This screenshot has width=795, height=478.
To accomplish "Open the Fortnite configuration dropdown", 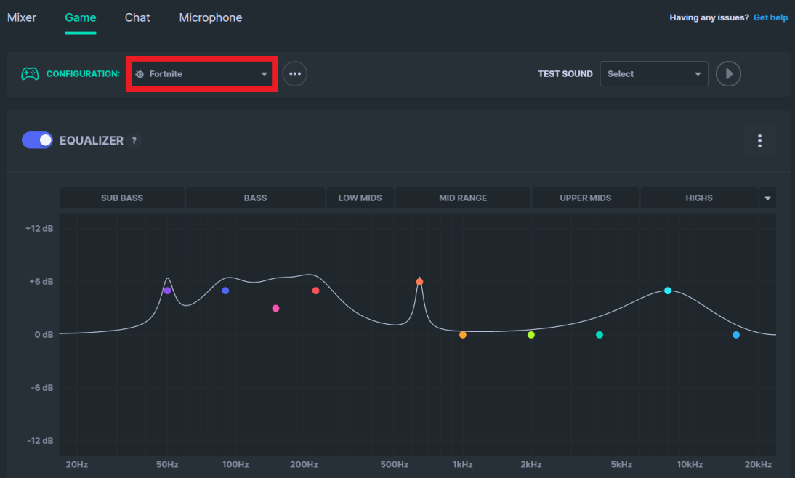I will click(x=201, y=74).
